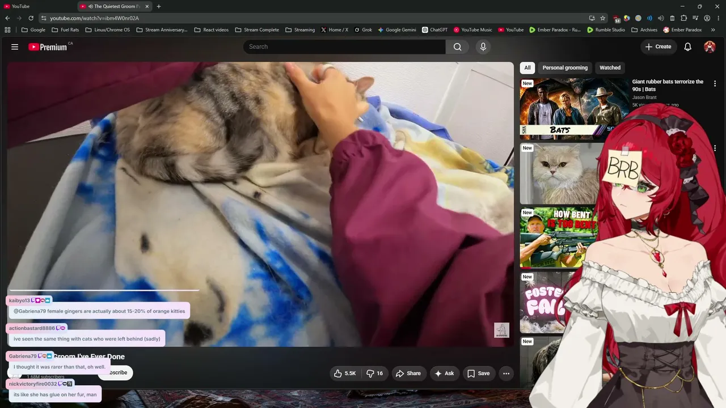
Task: Open the ChatGPT bookmark
Action: tap(435, 30)
